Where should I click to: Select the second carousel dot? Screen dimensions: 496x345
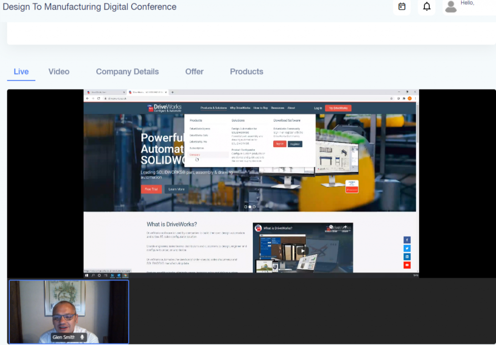250,207
